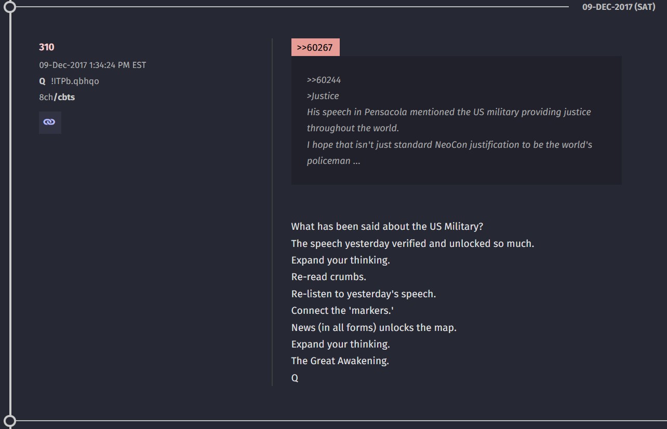The height and width of the screenshot is (429, 667).
Task: Click 'What has been said about the US Military?'
Action: [x=388, y=227]
